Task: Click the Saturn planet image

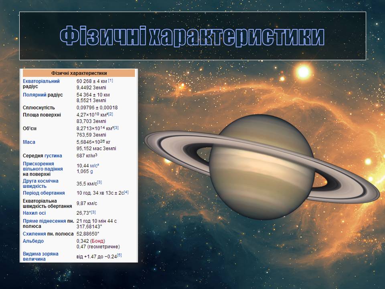Action: pos(262,167)
